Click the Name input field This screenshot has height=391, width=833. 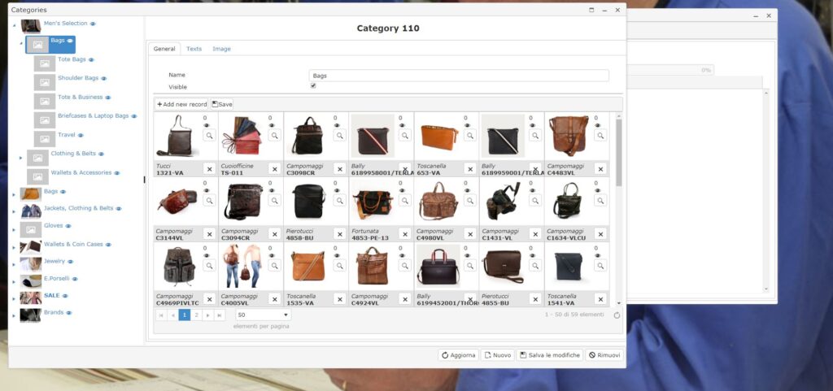click(x=459, y=76)
